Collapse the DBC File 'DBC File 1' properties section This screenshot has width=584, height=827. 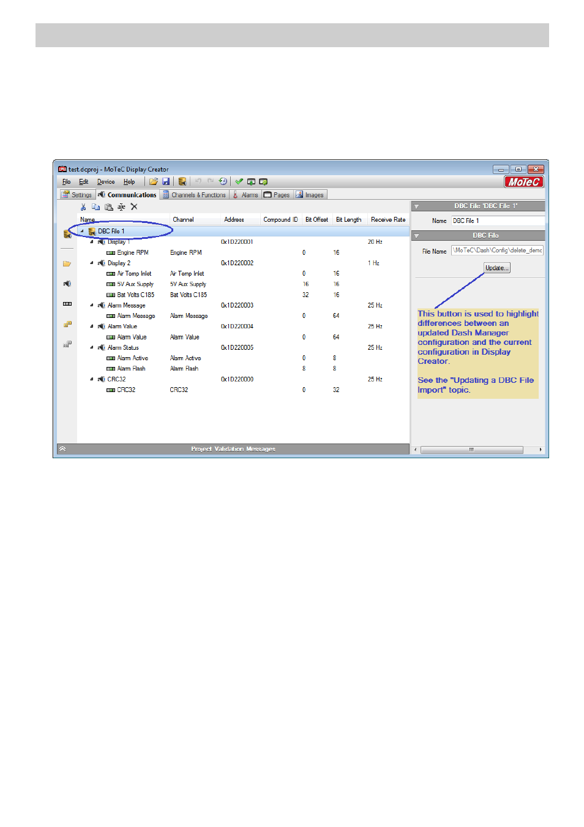pos(417,206)
